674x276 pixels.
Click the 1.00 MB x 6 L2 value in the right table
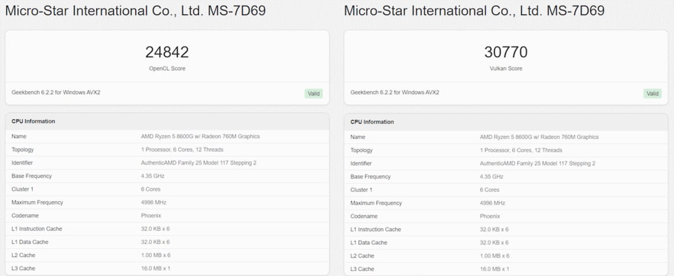click(x=495, y=256)
